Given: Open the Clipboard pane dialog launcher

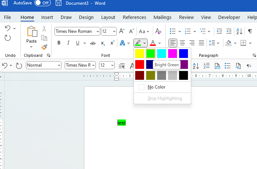Looking at the screenshot, I should pyautogui.click(x=49, y=55).
